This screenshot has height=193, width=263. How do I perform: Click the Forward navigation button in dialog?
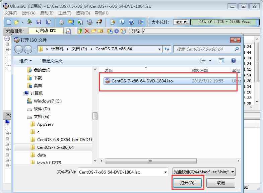pos(28,49)
